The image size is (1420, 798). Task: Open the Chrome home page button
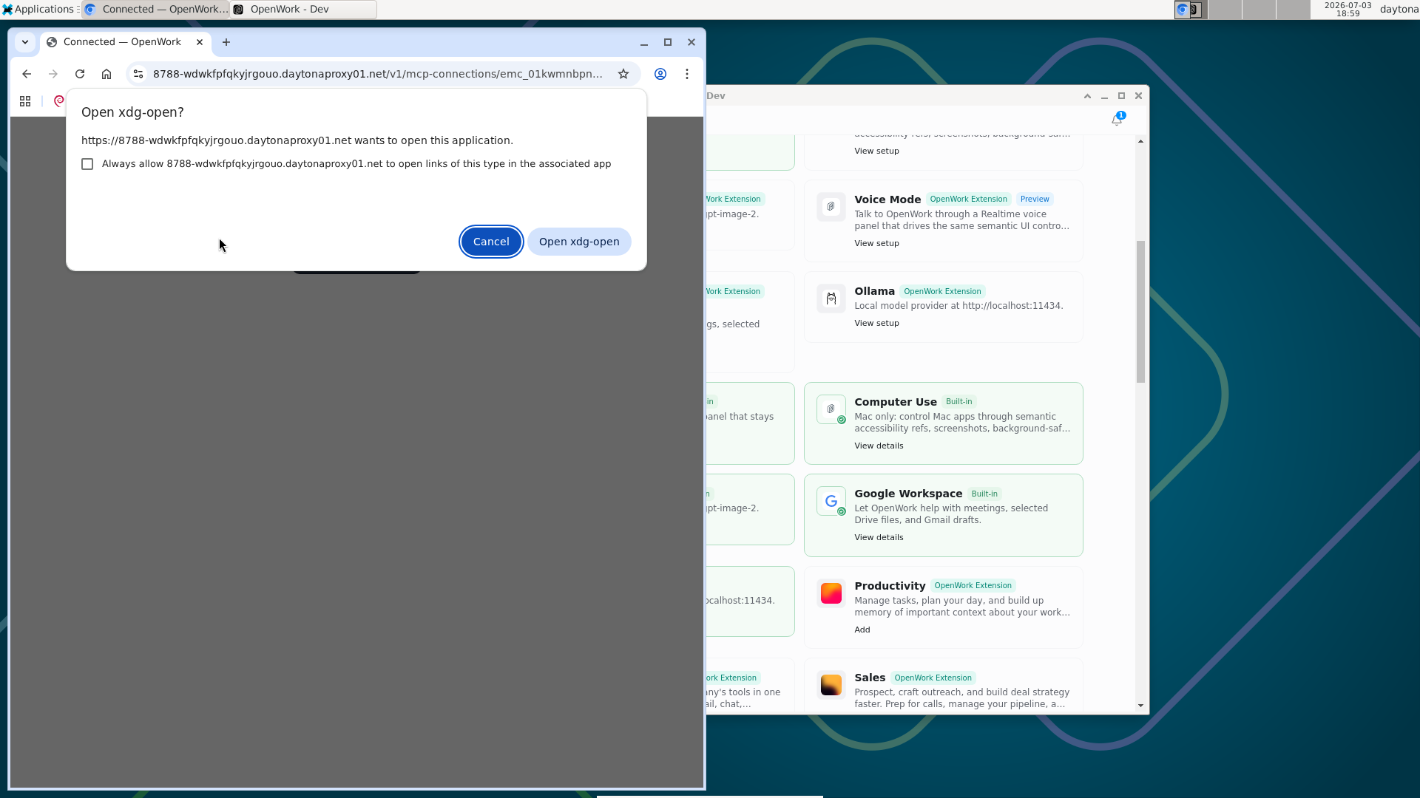106,74
